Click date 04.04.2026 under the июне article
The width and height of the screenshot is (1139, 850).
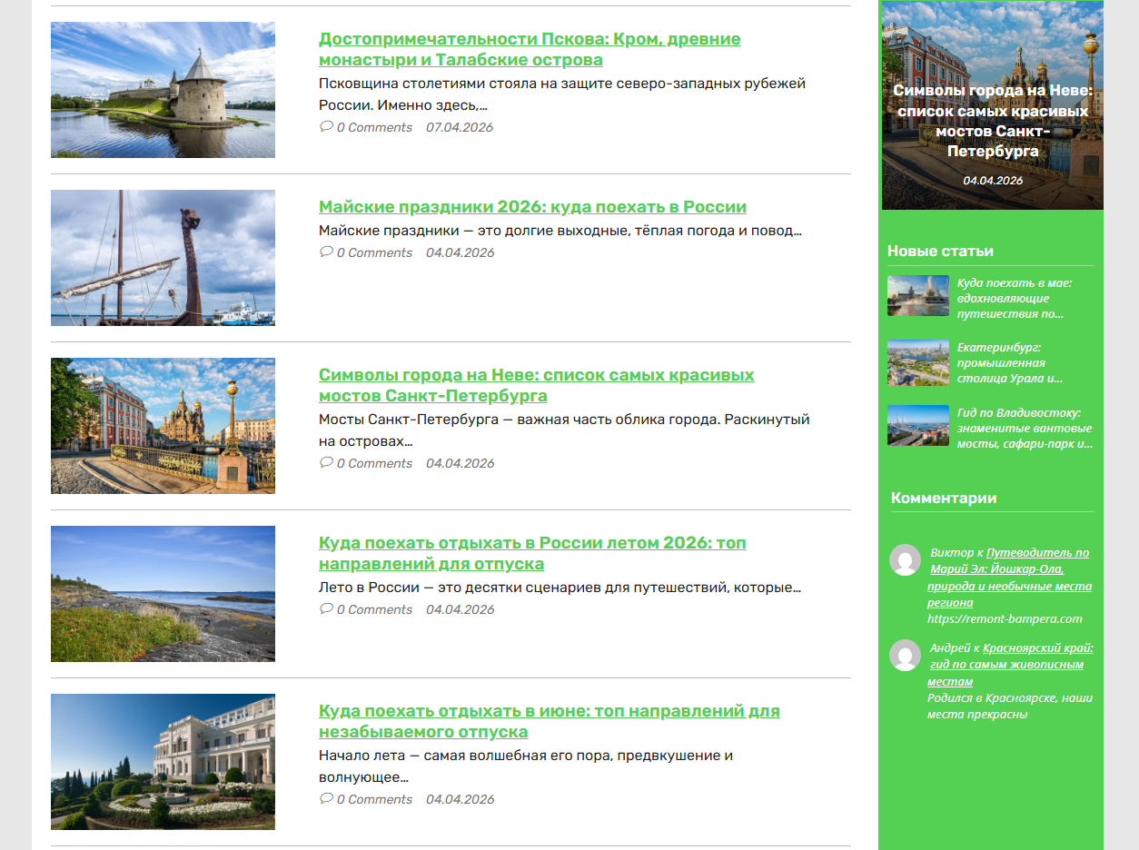[461, 799]
